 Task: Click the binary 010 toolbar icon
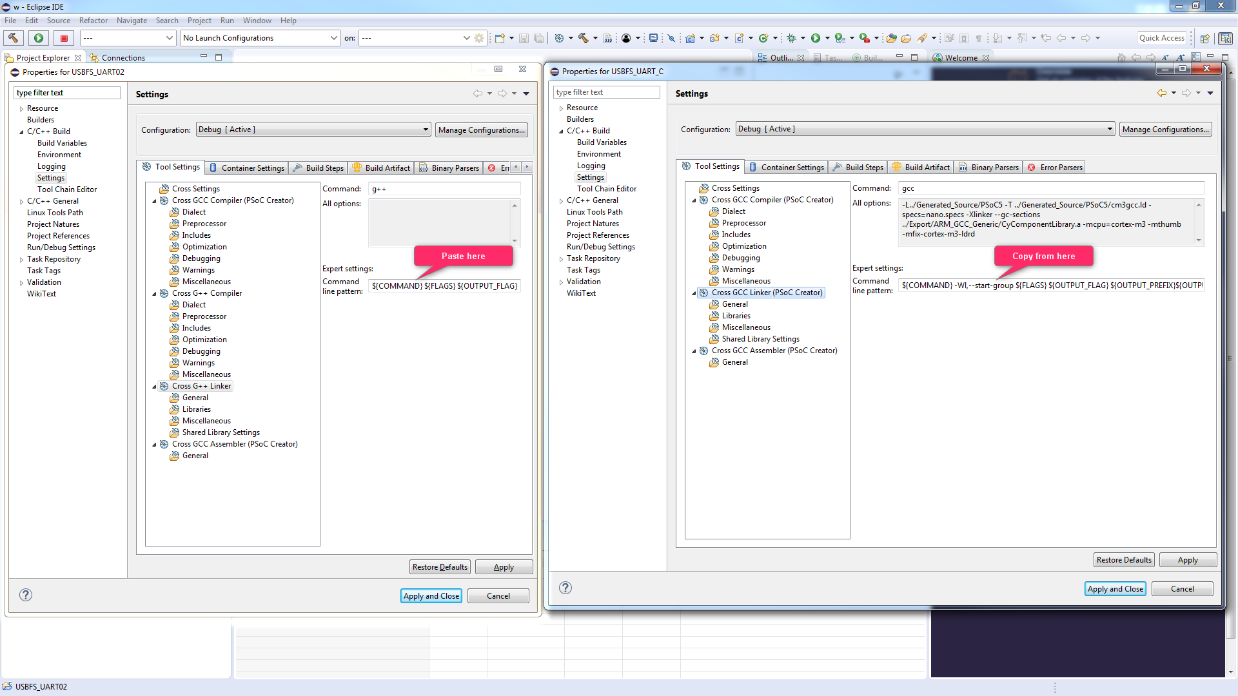[x=607, y=38]
